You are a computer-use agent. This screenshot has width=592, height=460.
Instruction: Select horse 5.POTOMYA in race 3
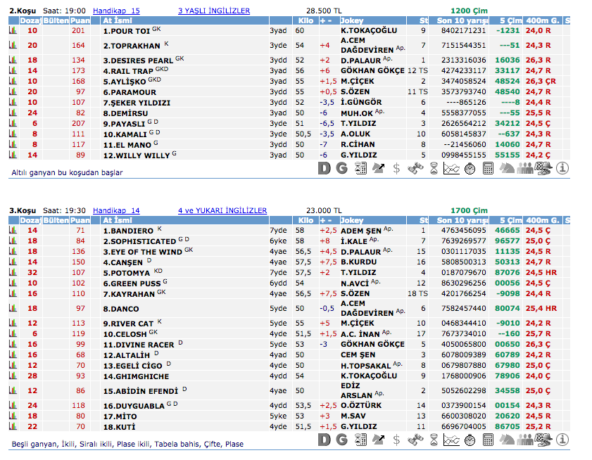127,273
